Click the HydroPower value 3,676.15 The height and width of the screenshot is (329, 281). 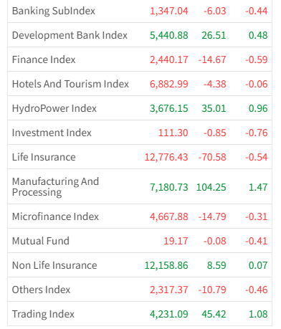[169, 108]
